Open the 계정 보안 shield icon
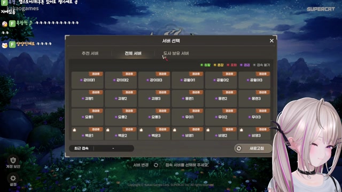 (x=13, y=161)
